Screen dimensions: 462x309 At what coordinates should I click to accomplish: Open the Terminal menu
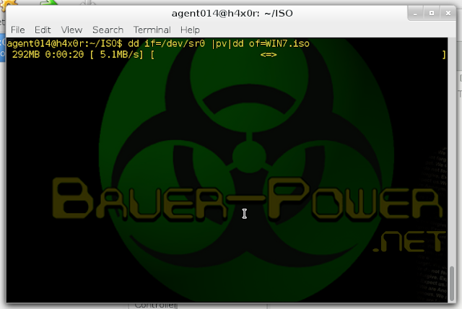pos(152,30)
